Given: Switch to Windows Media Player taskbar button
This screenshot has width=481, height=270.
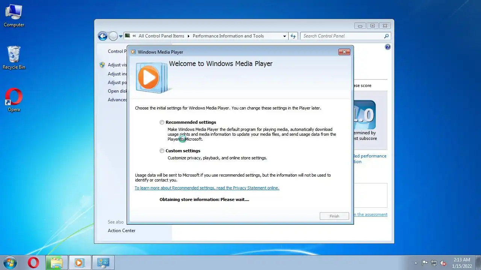Looking at the screenshot, I should coord(79,262).
